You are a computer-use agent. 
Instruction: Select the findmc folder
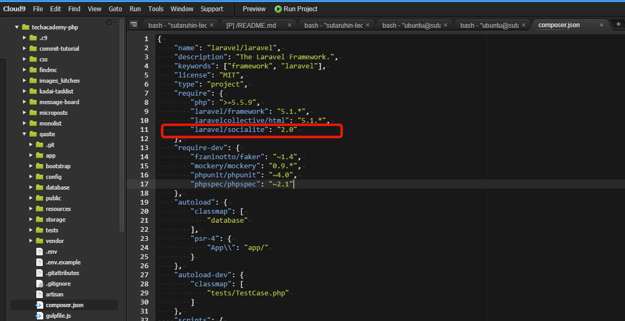48,70
